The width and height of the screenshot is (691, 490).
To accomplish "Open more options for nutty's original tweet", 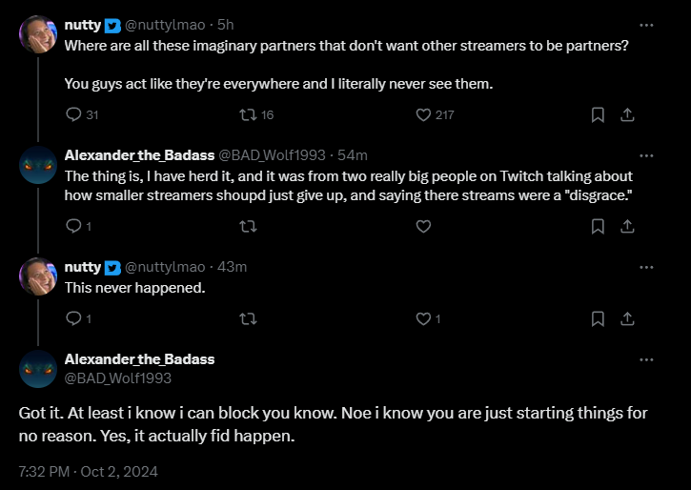I will coord(646,25).
